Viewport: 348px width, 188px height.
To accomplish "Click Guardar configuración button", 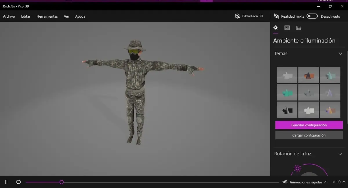I will [309, 125].
